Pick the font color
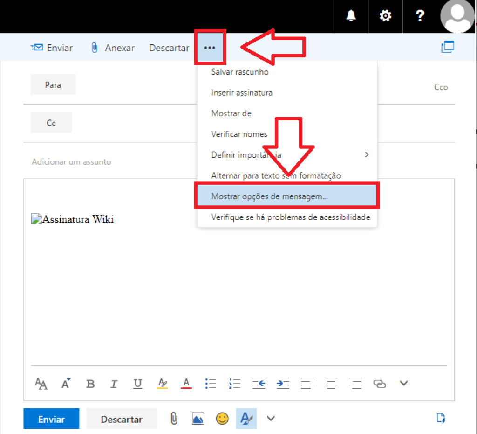This screenshot has height=434, width=477. 186,384
